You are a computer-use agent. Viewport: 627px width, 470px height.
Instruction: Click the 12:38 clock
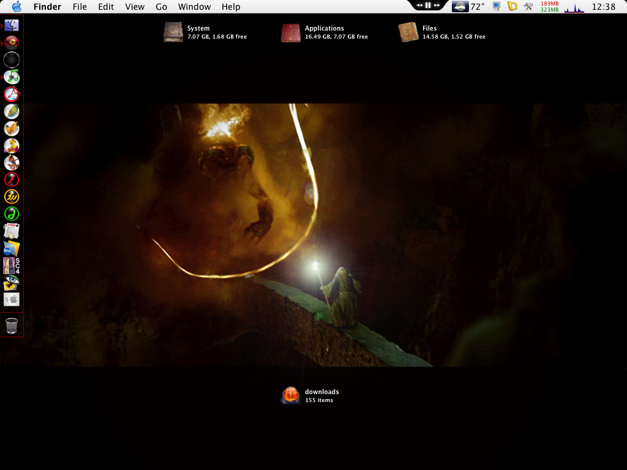click(x=603, y=7)
